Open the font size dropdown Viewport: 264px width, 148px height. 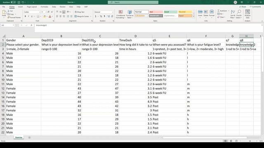[x=46, y=12]
